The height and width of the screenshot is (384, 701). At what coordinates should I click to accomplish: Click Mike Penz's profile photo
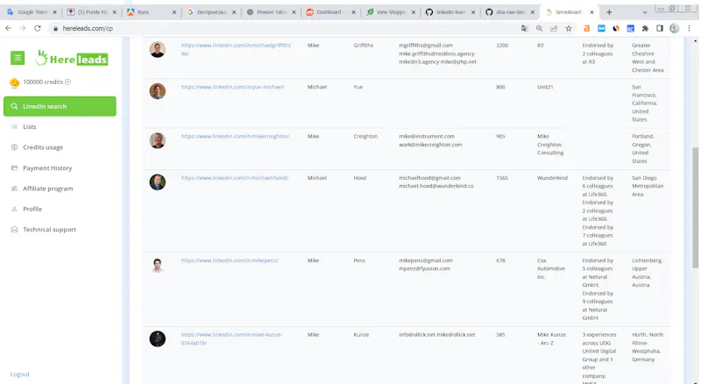coord(158,265)
